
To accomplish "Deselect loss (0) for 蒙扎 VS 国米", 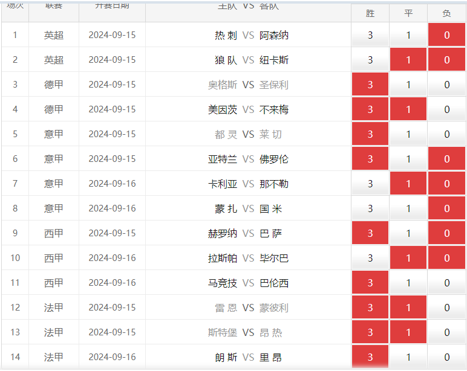I will [x=446, y=208].
